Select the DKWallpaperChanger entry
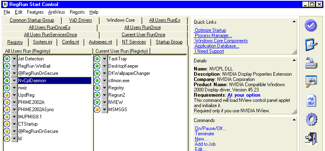 click(x=129, y=73)
